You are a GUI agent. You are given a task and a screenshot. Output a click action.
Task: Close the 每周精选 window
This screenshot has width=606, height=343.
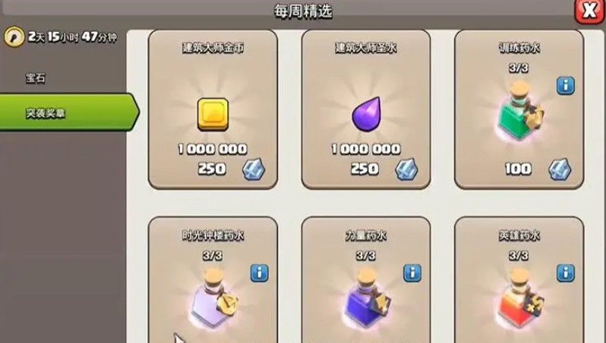tap(589, 11)
